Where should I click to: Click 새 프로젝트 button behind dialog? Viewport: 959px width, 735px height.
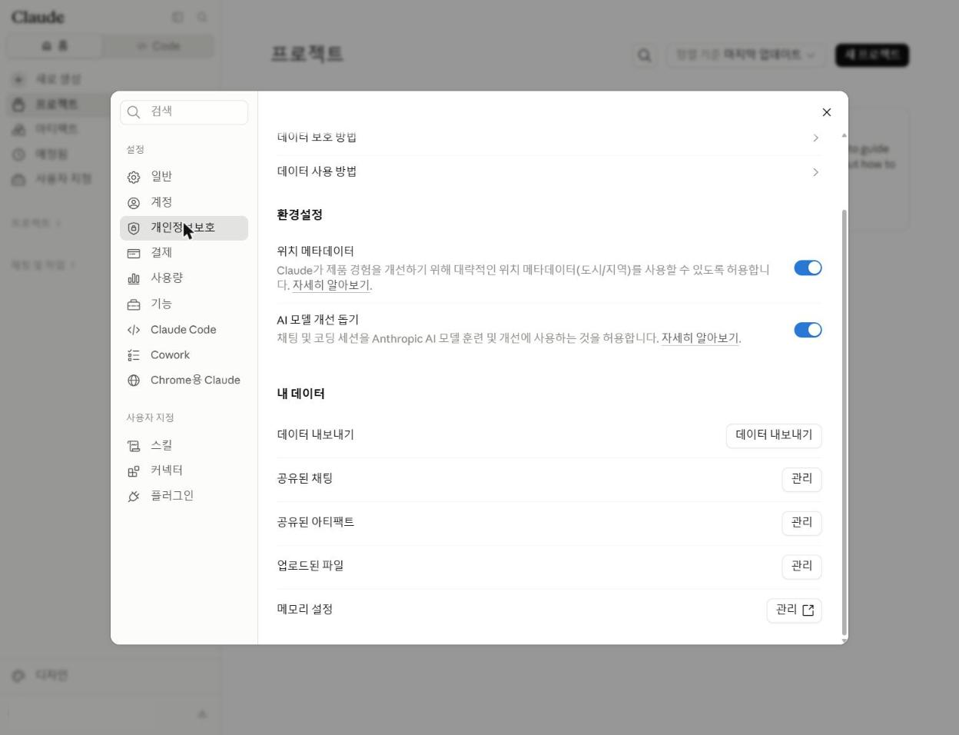click(x=872, y=55)
